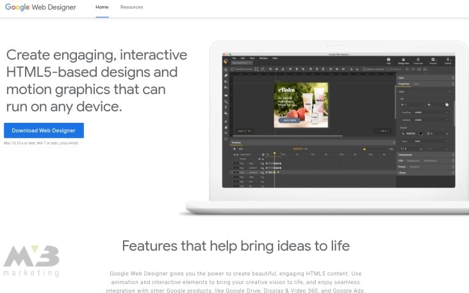Click the timeline zoom slider handle
Screen dimensions: 469x293
[x=365, y=149]
